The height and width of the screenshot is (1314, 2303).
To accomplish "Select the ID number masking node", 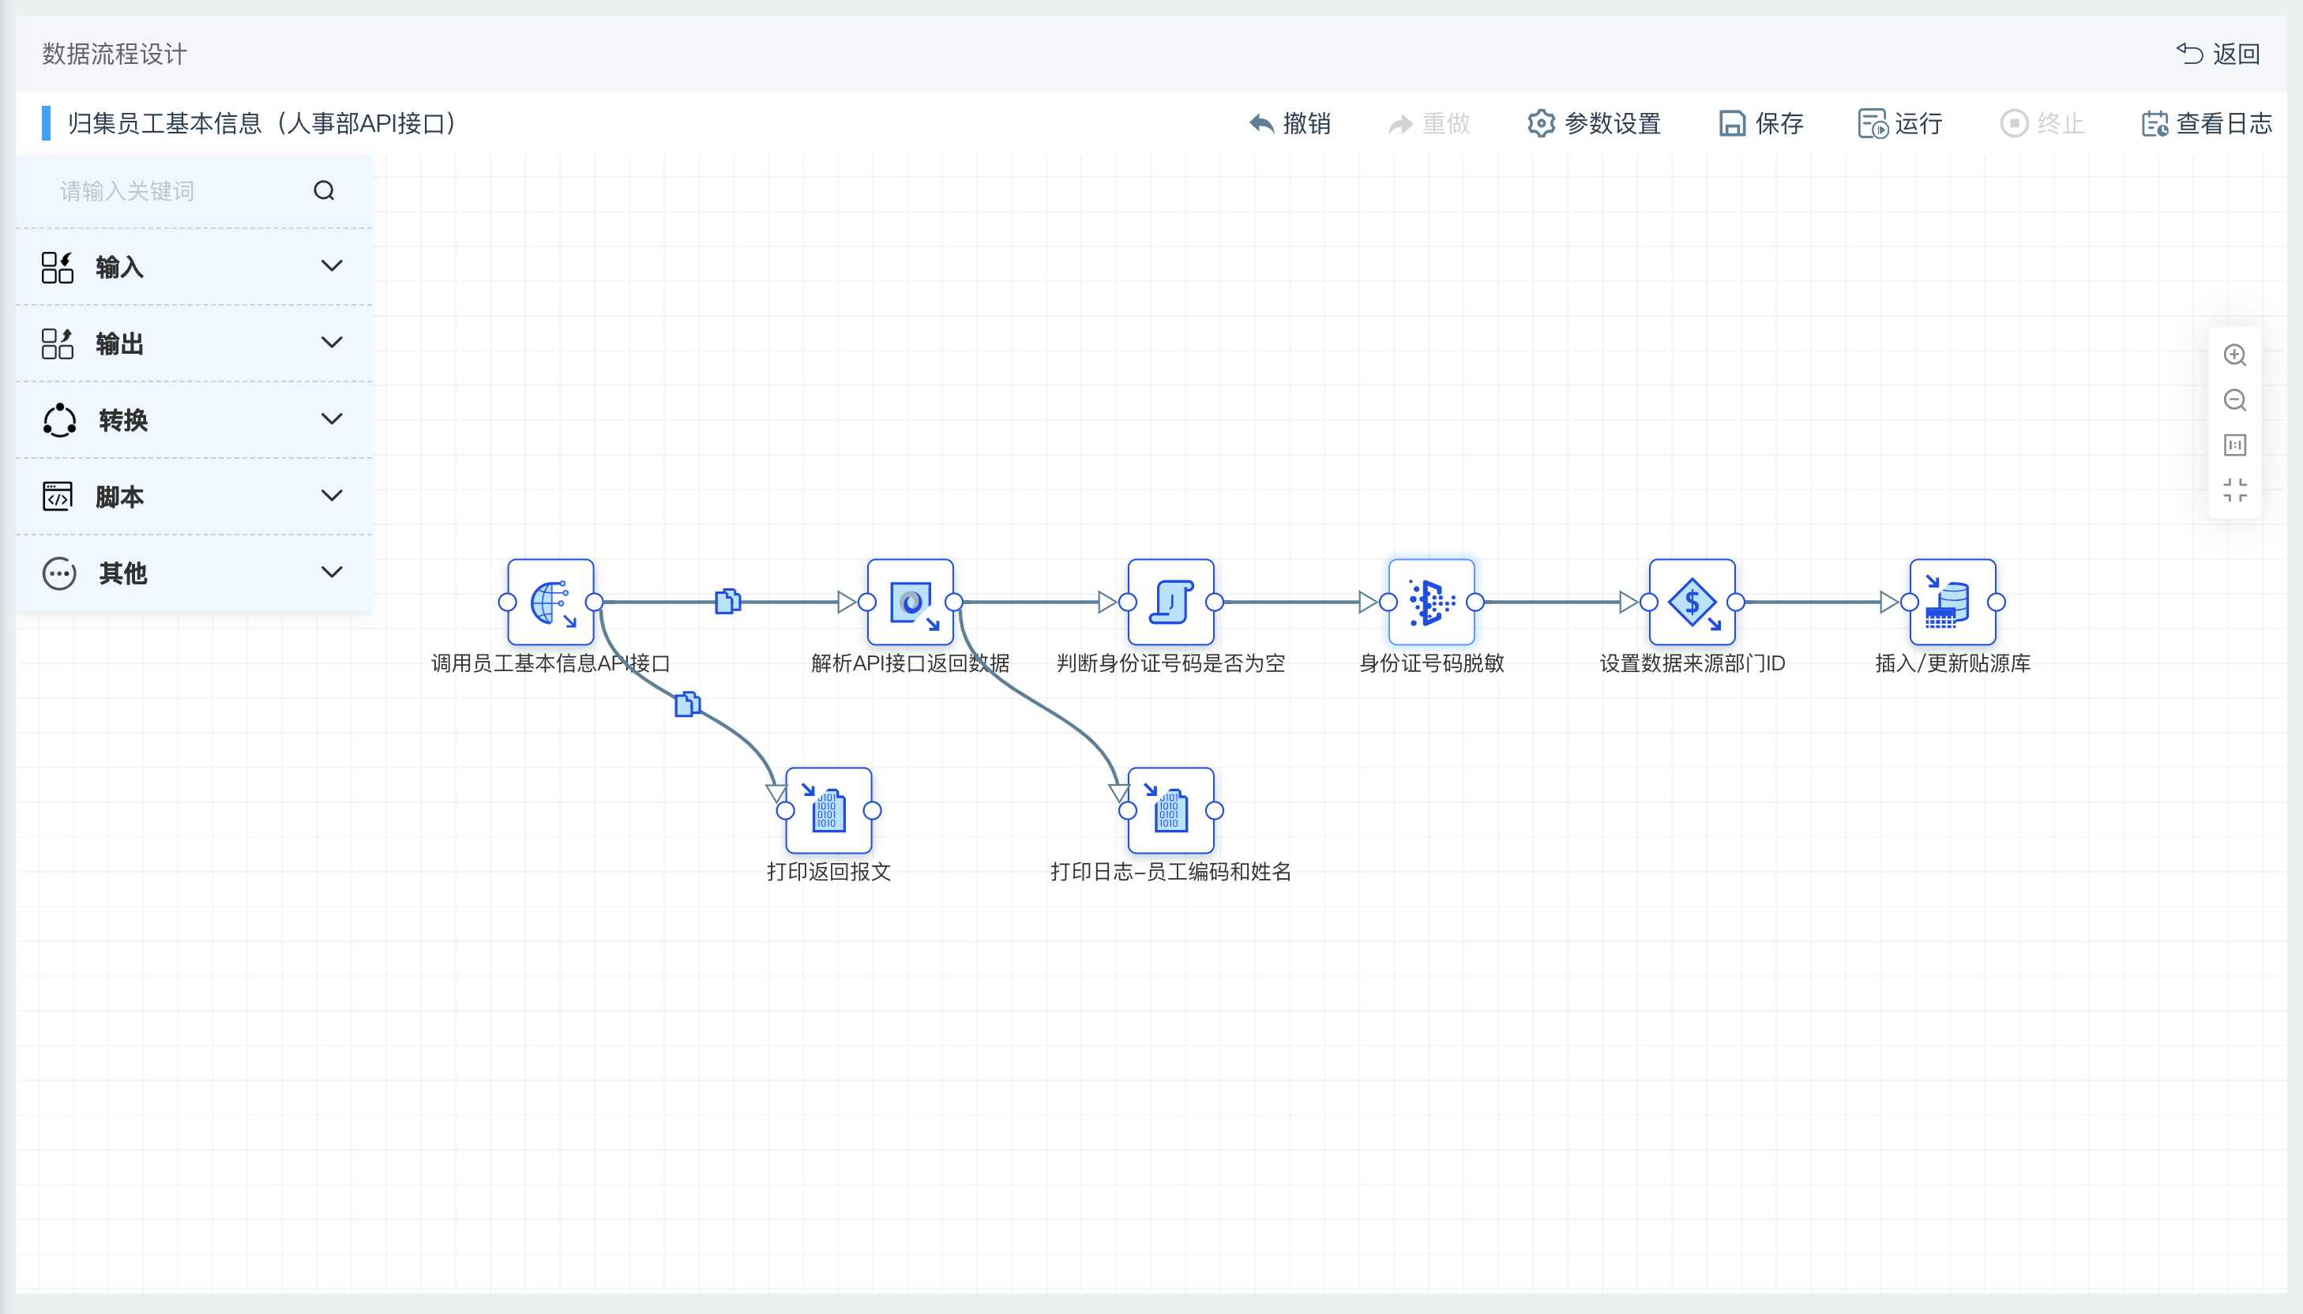I will (x=1431, y=602).
